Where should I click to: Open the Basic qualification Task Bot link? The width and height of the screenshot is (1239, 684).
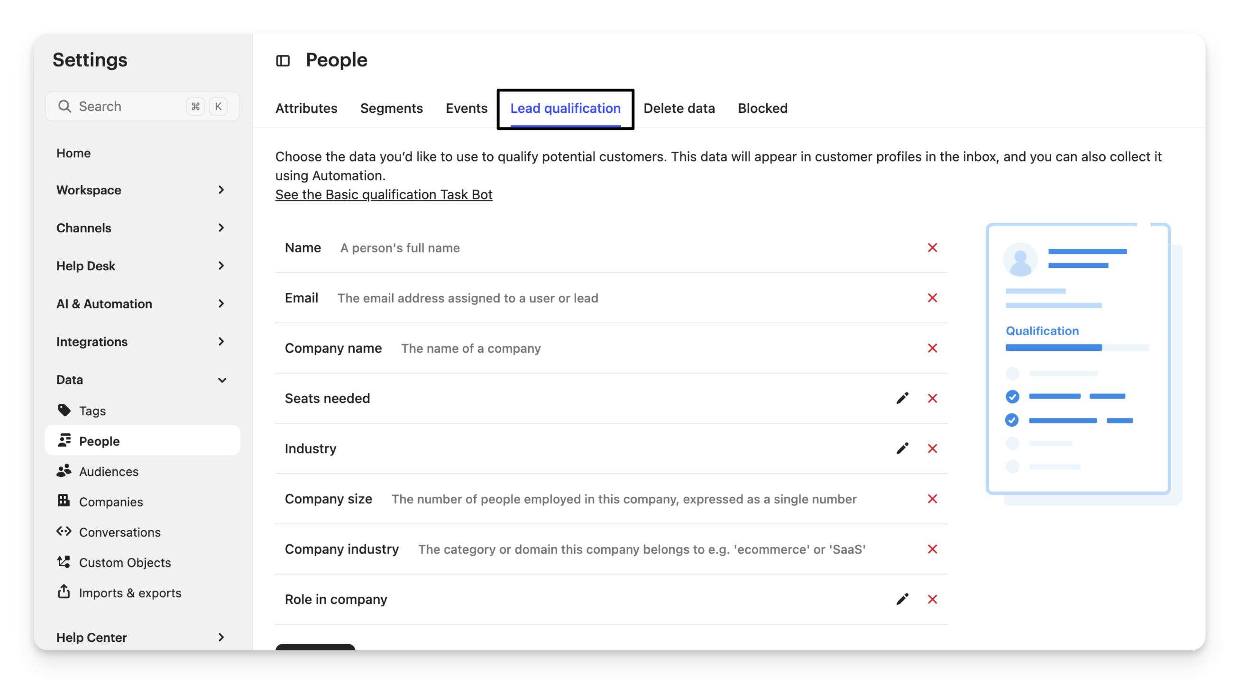pos(383,195)
